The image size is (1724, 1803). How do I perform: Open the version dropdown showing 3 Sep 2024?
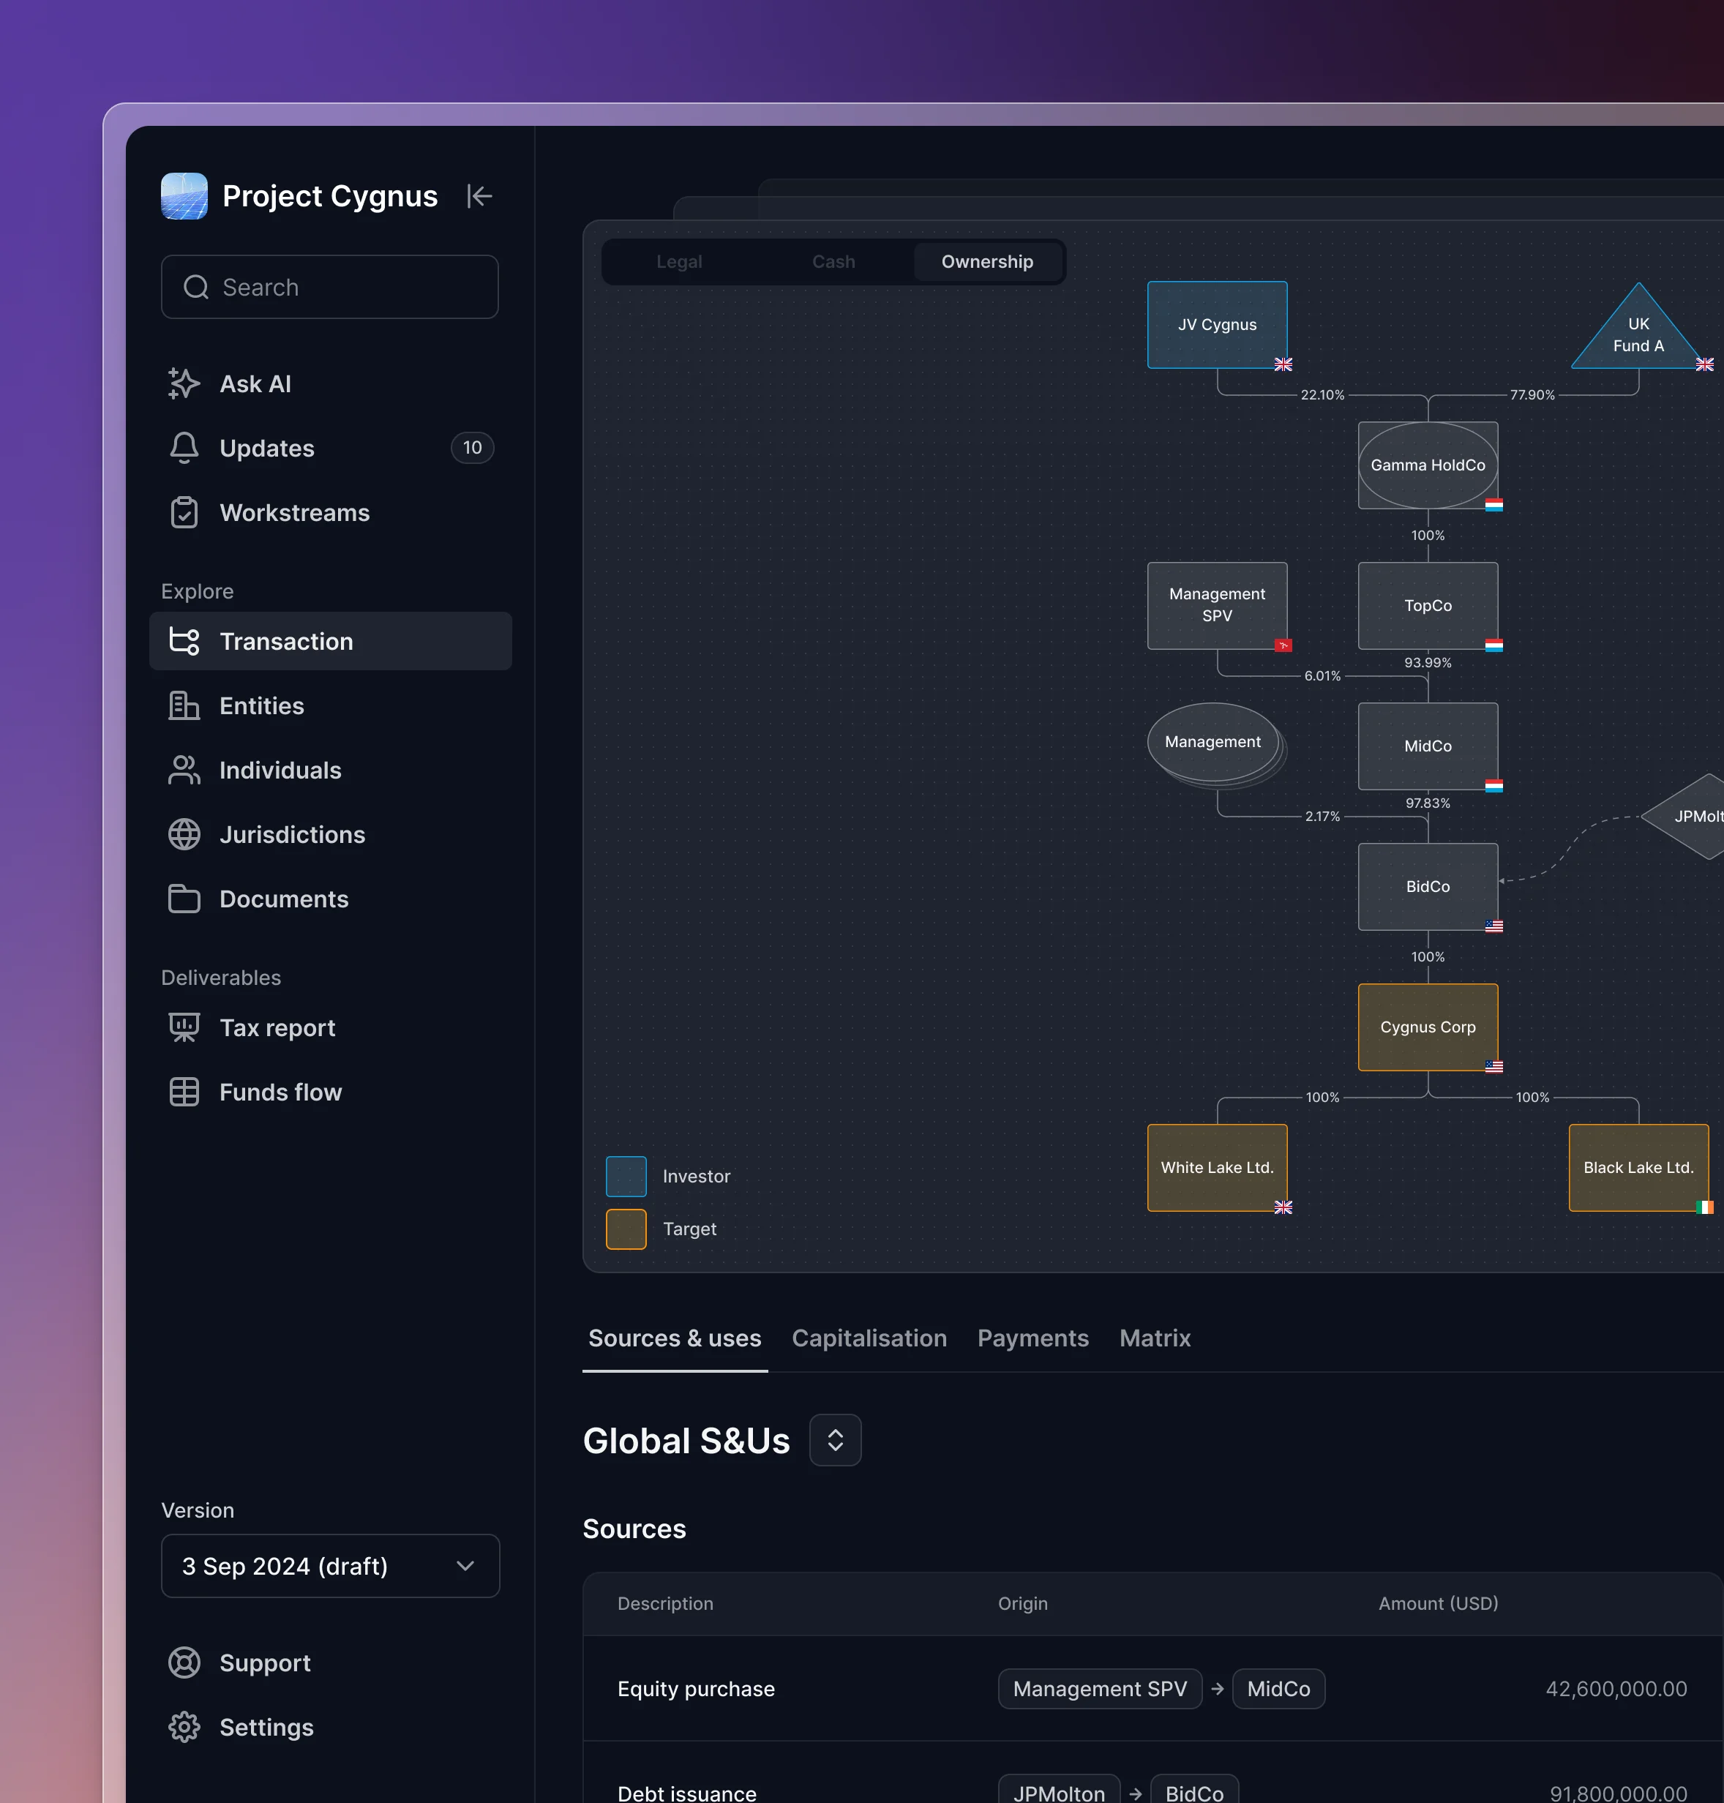(x=330, y=1566)
